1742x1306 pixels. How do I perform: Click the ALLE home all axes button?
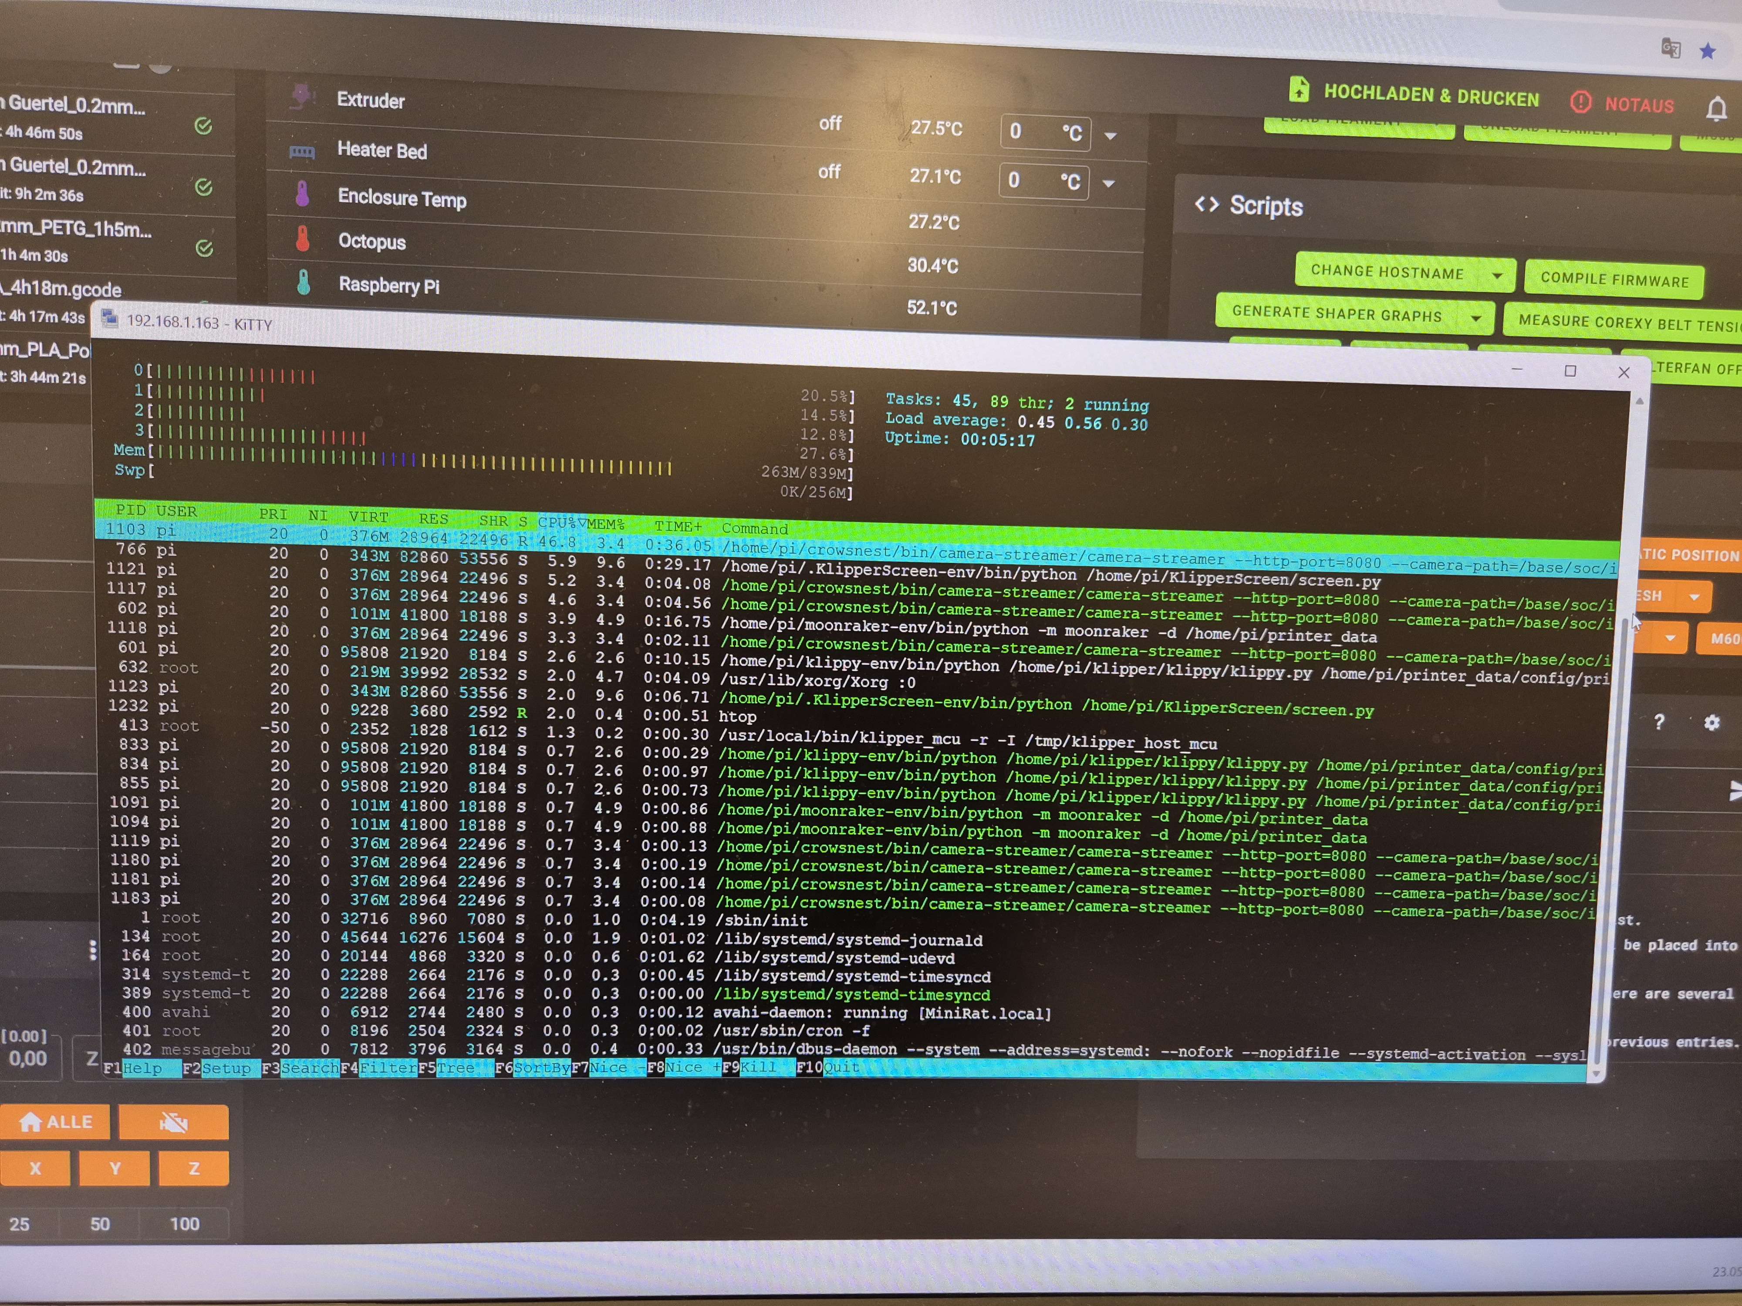(54, 1122)
